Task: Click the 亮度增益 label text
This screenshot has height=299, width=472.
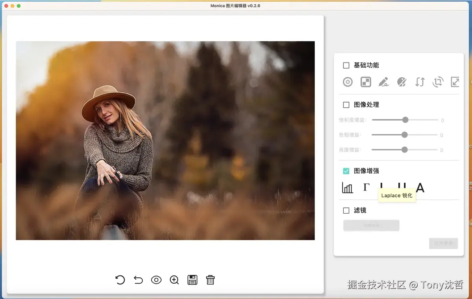Action: coord(350,150)
